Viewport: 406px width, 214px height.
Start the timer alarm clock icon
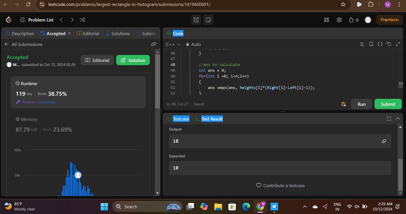(x=196, y=20)
